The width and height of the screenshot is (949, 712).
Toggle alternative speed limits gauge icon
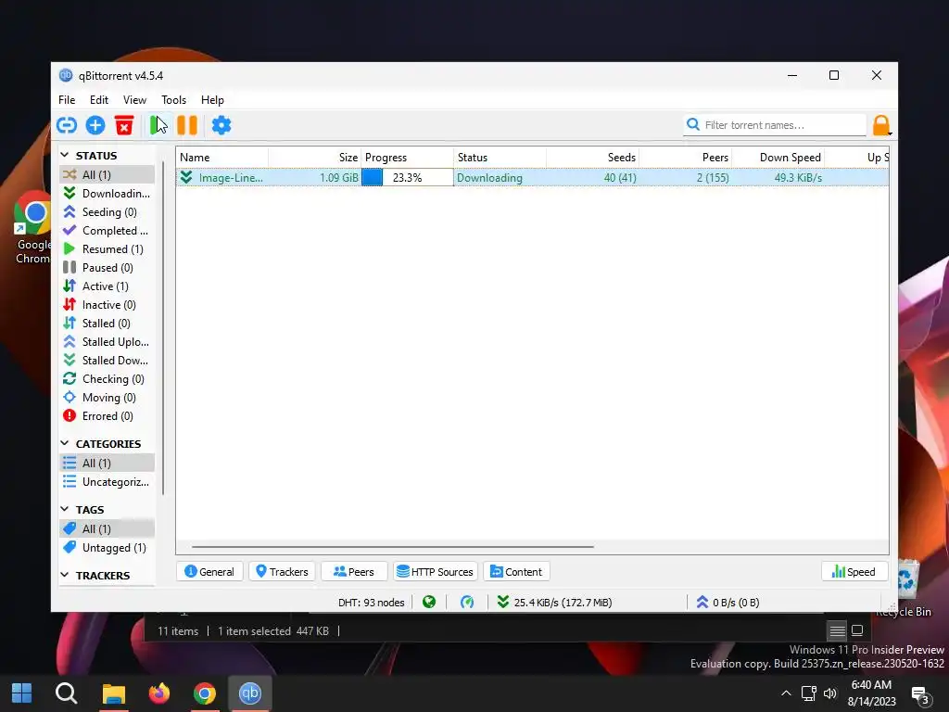pos(467,602)
